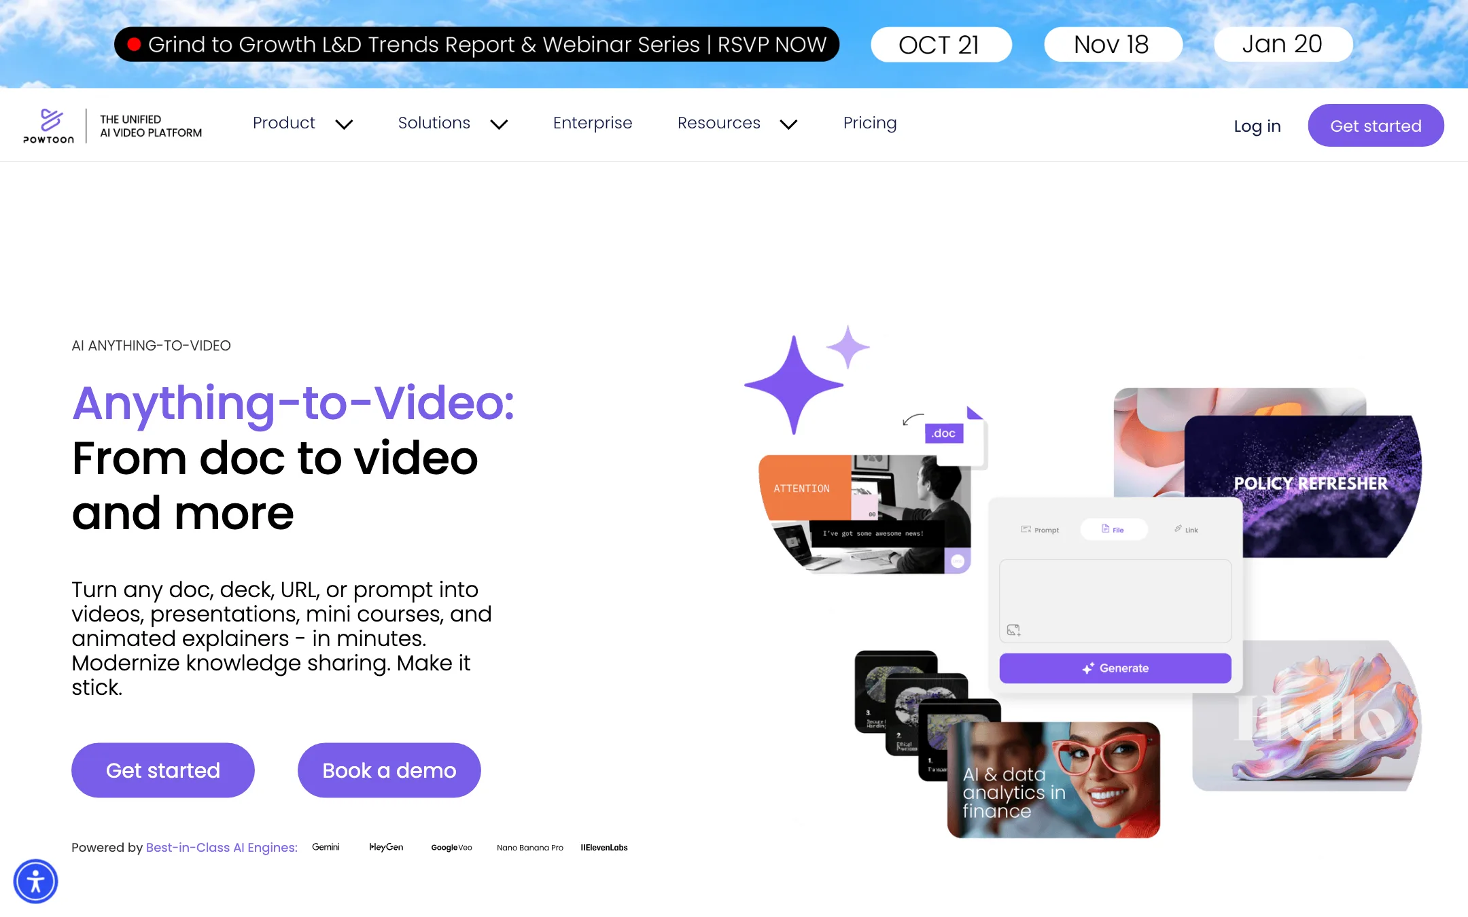The image size is (1468, 917).
Task: Expand the Product dropdown chevron
Action: (345, 124)
